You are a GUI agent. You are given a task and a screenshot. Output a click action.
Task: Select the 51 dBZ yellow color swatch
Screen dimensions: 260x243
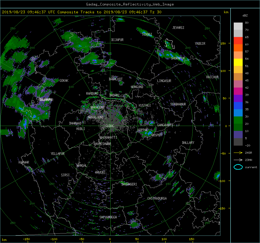[x=238, y=62]
